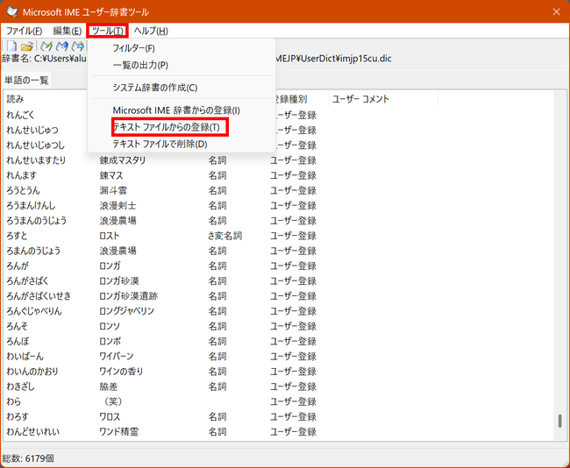
Task: Click the さ変名詞 part-of-speech cell
Action: click(224, 236)
